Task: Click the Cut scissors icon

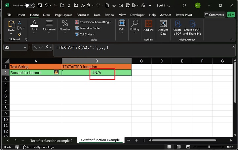Action: pos(19,22)
